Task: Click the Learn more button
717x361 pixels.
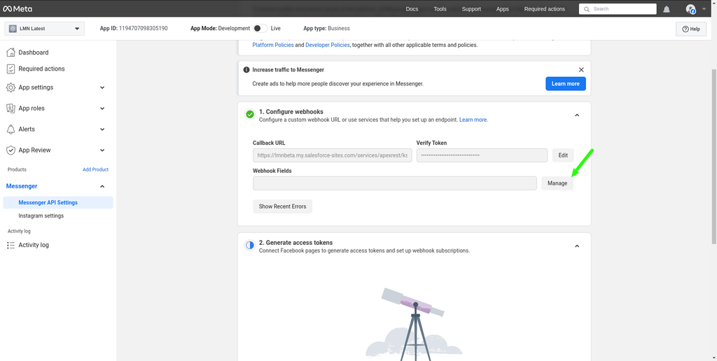Action: point(566,84)
